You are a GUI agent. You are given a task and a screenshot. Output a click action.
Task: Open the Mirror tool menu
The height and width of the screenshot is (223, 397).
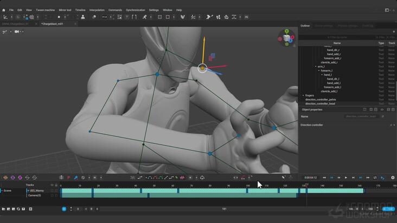pyautogui.click(x=65, y=10)
